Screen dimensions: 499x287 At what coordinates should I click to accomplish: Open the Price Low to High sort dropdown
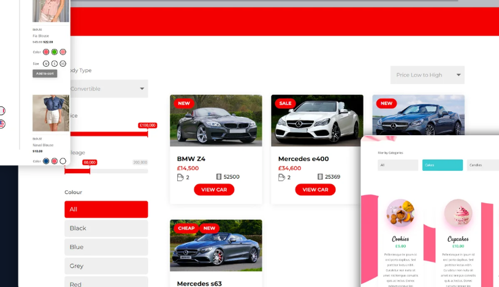(427, 75)
